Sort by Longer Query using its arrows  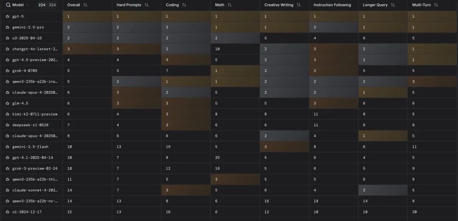coord(393,5)
